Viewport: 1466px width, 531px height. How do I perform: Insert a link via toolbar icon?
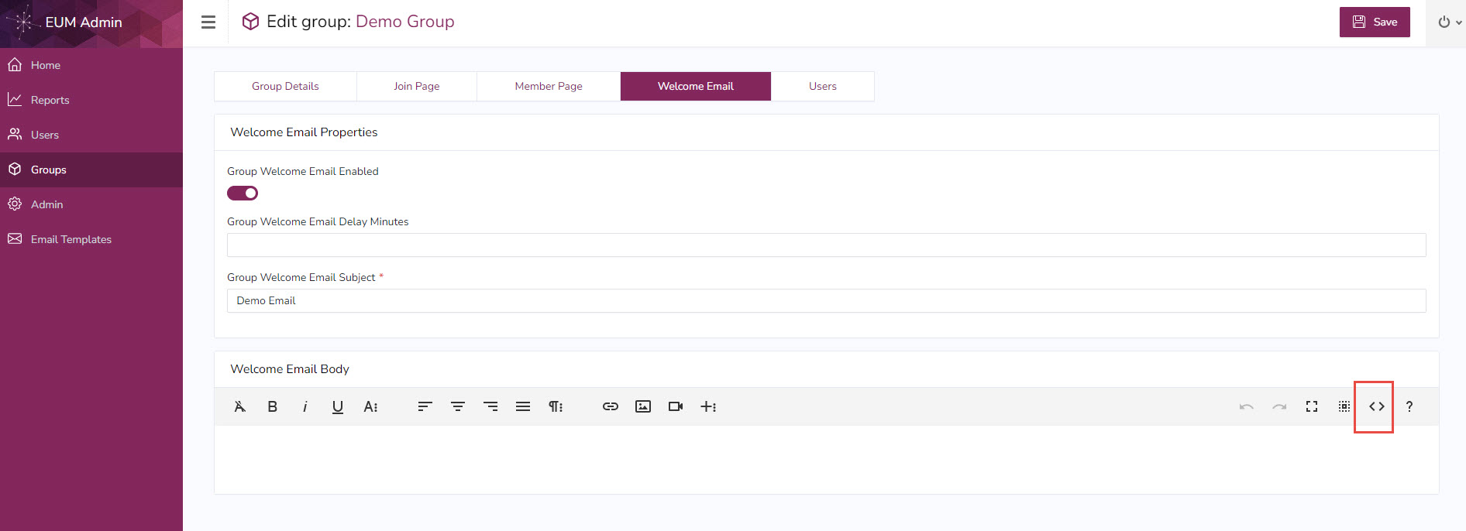coord(611,406)
